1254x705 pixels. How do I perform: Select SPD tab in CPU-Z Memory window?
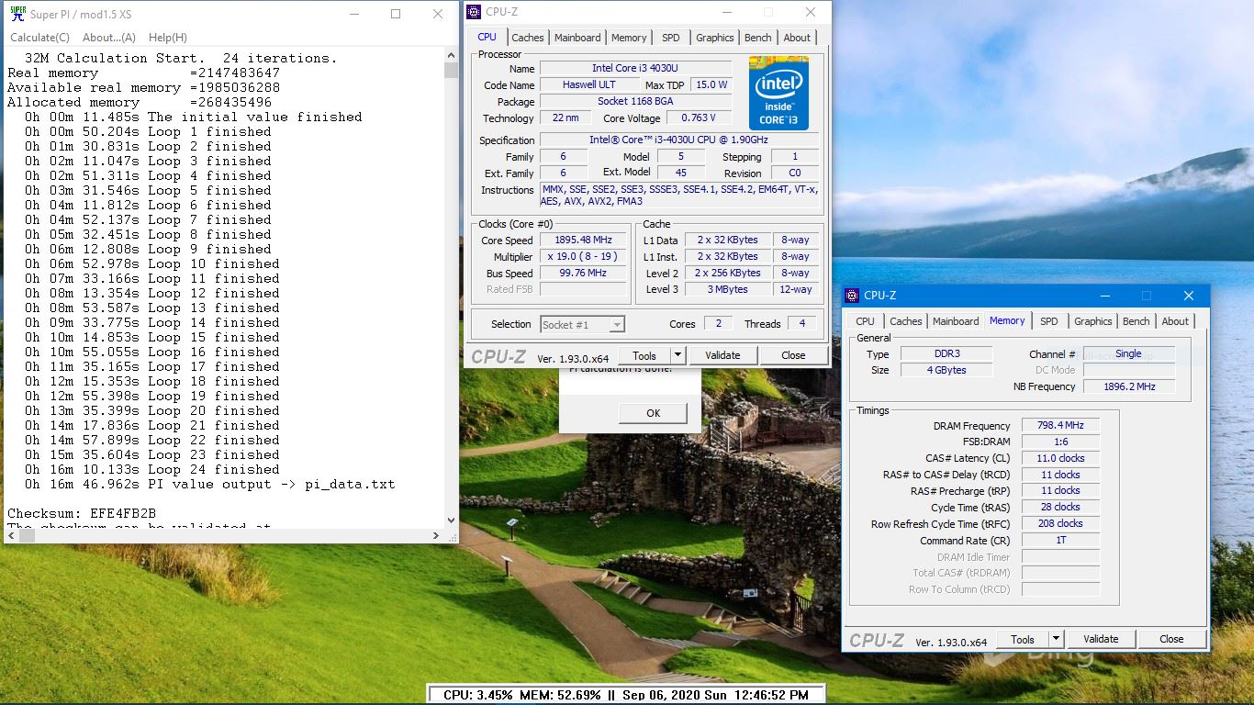1049,321
